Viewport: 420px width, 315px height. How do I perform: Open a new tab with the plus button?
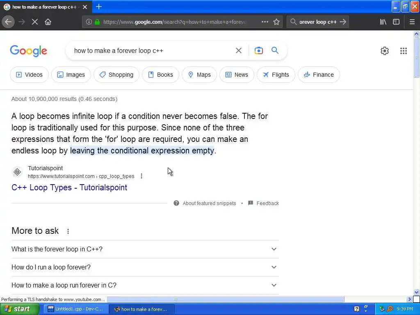coord(99,7)
